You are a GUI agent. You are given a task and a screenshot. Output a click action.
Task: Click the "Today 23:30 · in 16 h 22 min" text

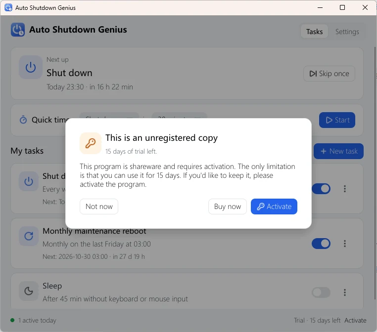[x=90, y=87]
